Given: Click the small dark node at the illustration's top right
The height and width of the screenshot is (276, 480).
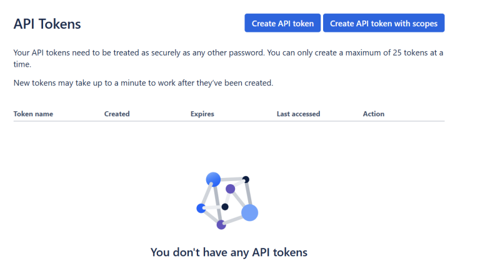Looking at the screenshot, I should 246,179.
